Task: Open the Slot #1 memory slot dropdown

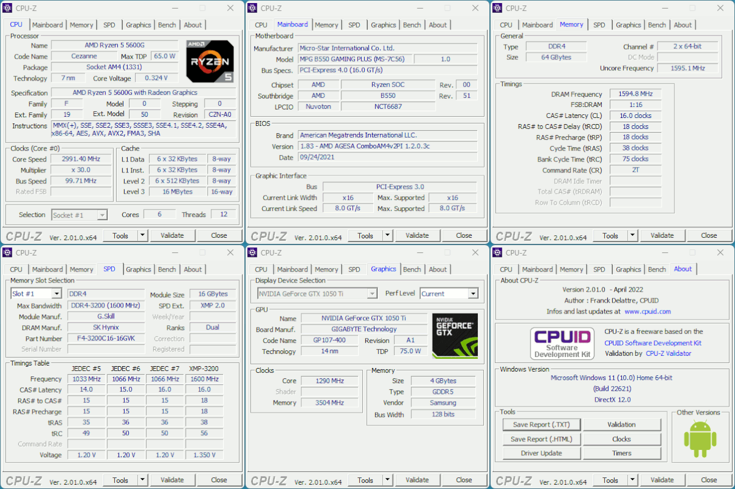Action: tap(57, 294)
